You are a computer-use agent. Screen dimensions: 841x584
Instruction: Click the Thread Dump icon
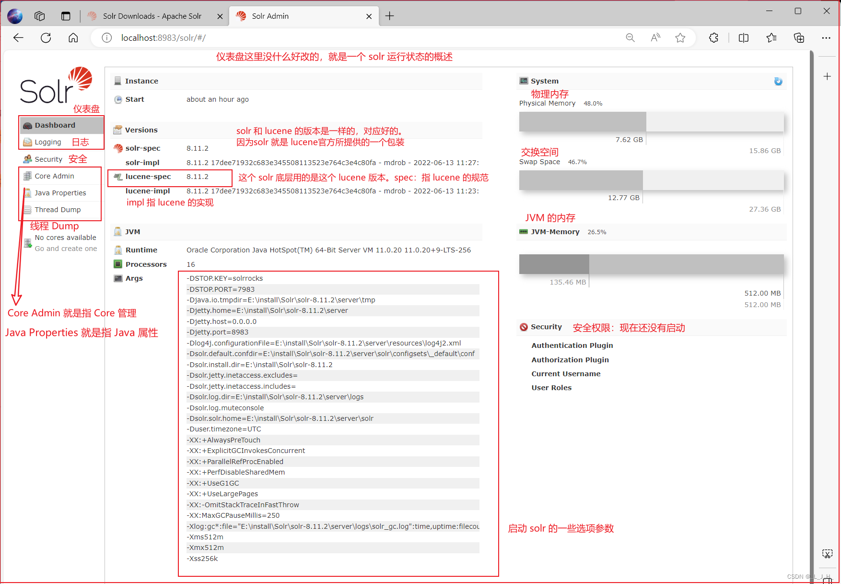click(28, 210)
